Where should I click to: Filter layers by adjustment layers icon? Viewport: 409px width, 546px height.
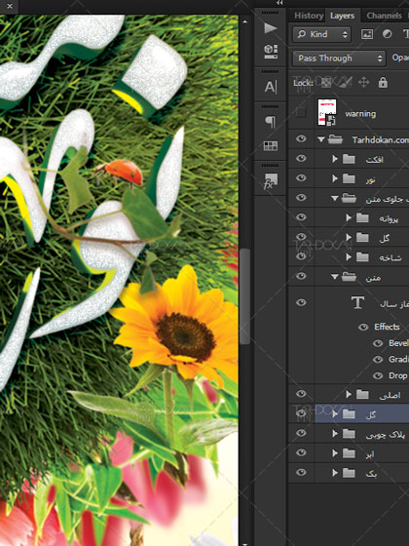pos(387,34)
